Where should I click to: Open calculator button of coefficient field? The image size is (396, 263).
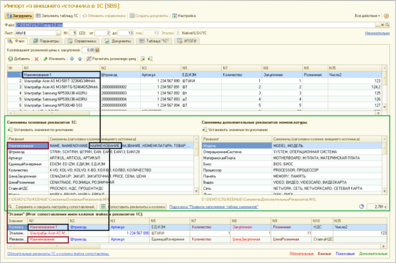(x=98, y=50)
